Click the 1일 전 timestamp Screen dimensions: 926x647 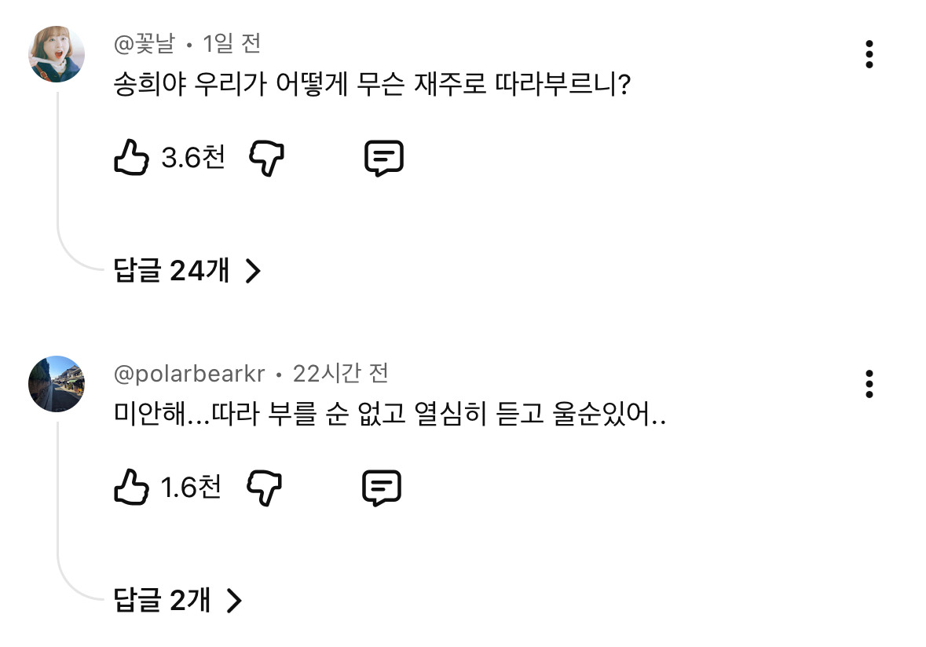tap(232, 44)
